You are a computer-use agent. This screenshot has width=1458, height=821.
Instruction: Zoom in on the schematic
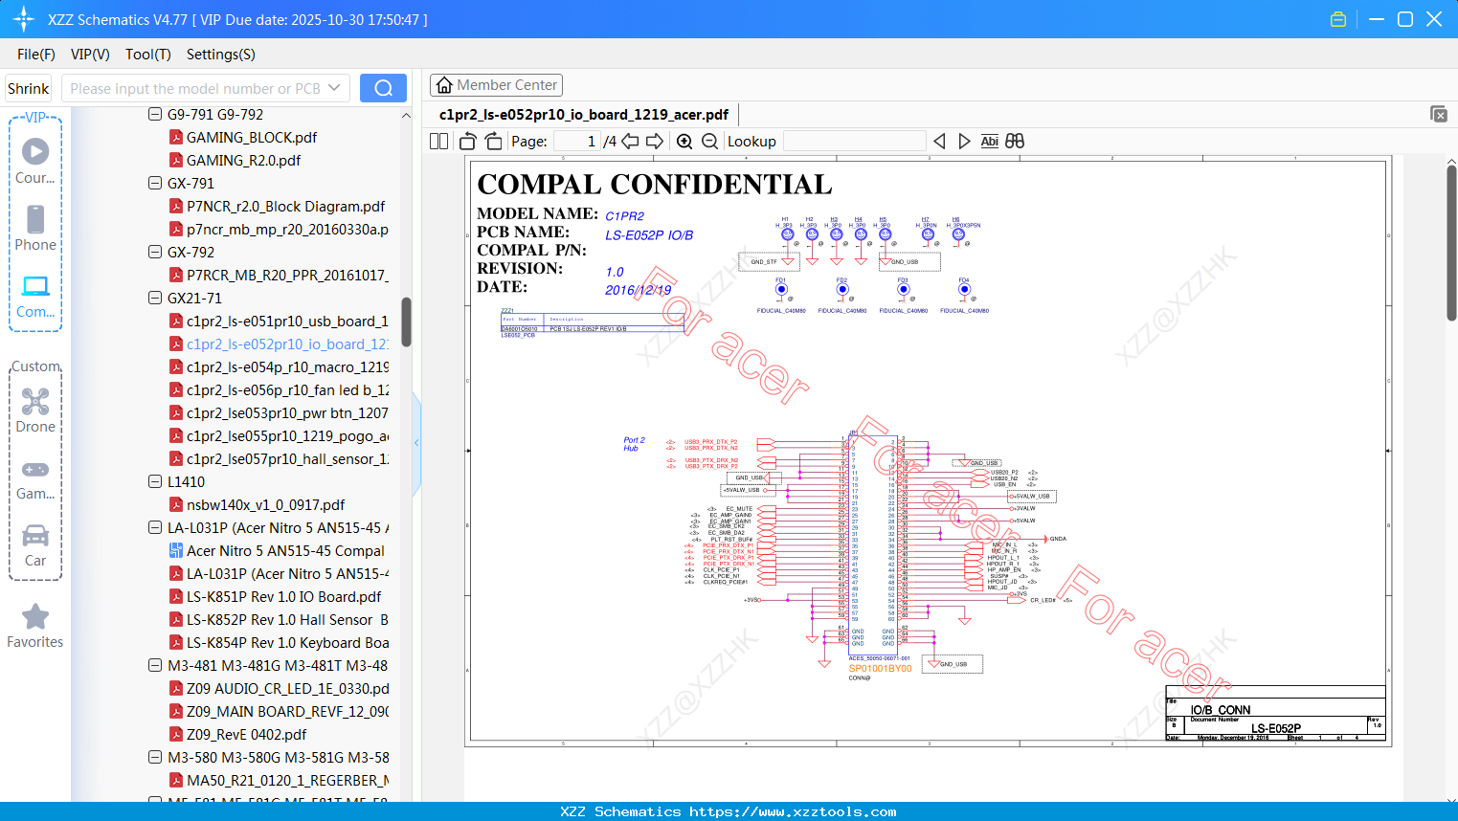(x=684, y=141)
